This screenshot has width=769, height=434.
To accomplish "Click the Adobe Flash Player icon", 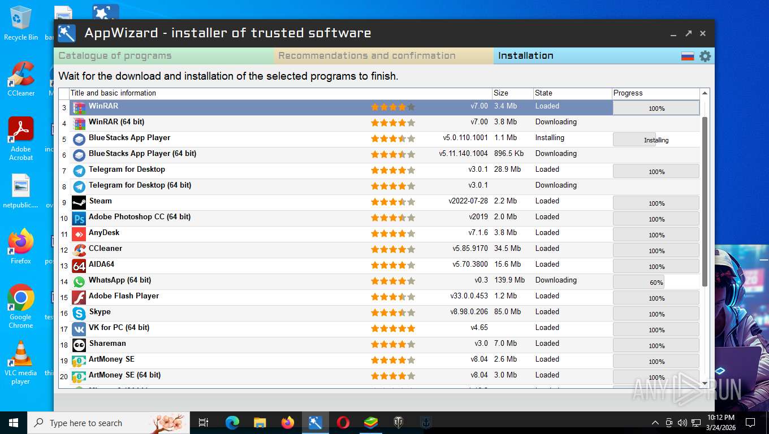I will tap(79, 297).
